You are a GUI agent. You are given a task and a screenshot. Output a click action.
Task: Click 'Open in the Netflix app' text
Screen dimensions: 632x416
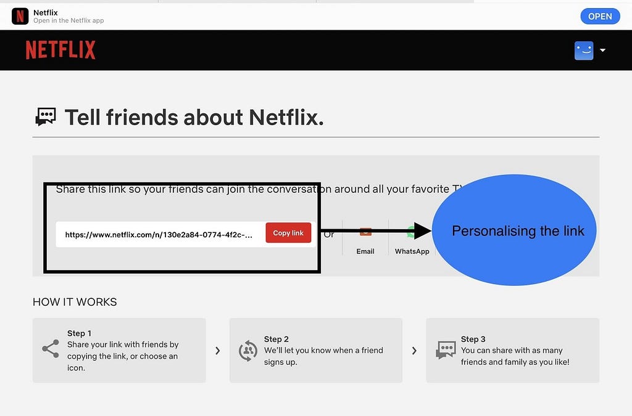click(x=69, y=20)
